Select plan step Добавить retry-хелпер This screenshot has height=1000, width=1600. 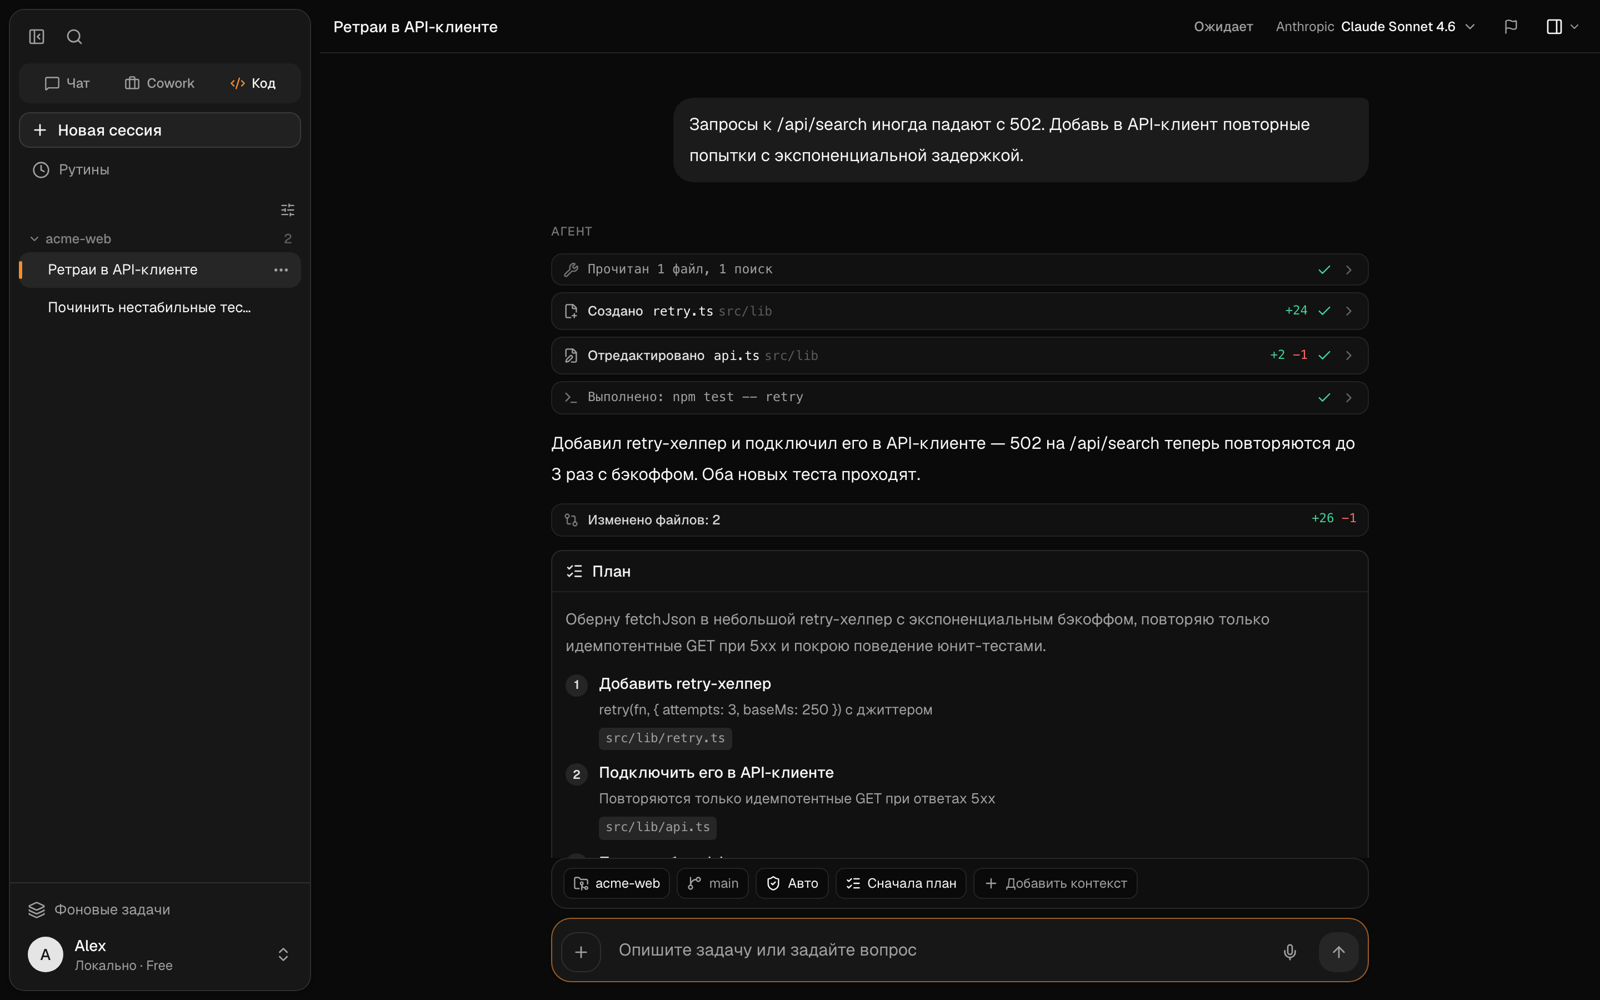coord(684,683)
